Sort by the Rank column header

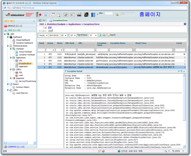[42, 43]
